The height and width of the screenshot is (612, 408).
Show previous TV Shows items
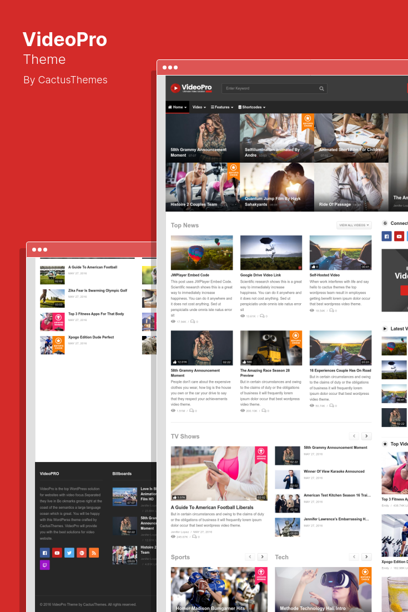pyautogui.click(x=354, y=436)
